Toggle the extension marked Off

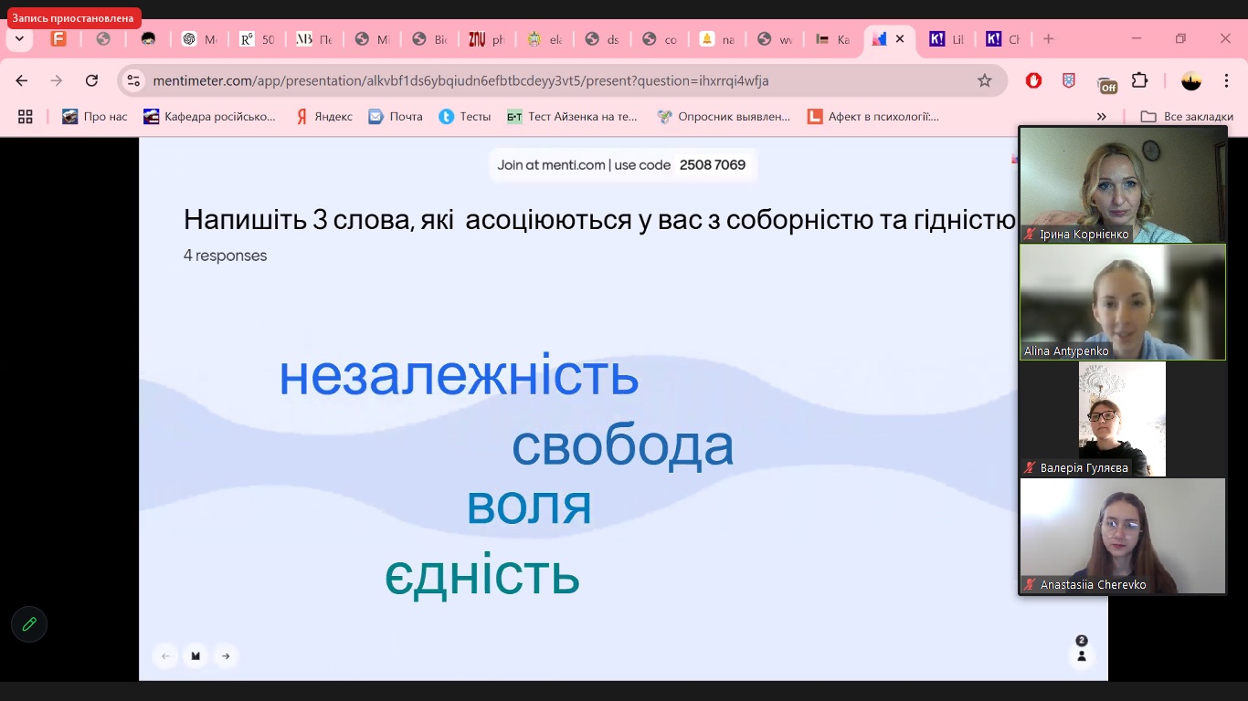coord(1106,83)
